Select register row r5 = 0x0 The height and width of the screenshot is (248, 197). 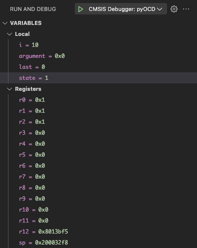[98, 155]
